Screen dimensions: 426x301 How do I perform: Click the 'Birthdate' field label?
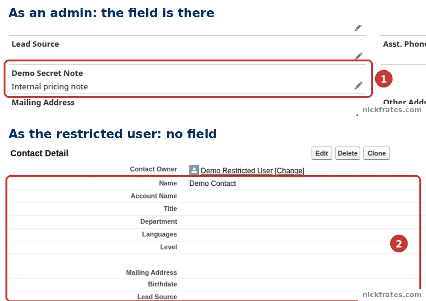163,284
